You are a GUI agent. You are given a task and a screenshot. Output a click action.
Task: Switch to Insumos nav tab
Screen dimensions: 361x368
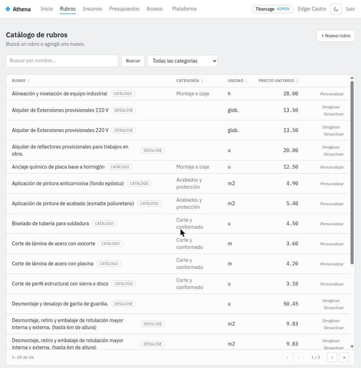tap(92, 9)
